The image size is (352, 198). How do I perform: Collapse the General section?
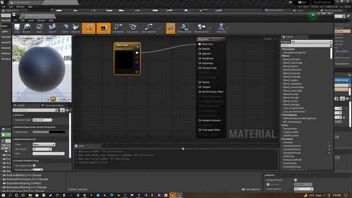point(14,115)
